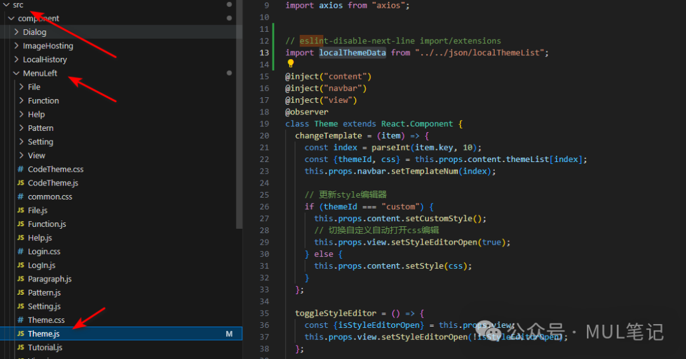The width and height of the screenshot is (686, 359).
Task: Click line number 35 in the gutter
Action: click(264, 313)
